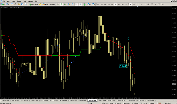The width and height of the screenshot is (177, 104).
Task: Expand the Indicators dropdown arrow
Action: pyautogui.click(x=86, y=5)
